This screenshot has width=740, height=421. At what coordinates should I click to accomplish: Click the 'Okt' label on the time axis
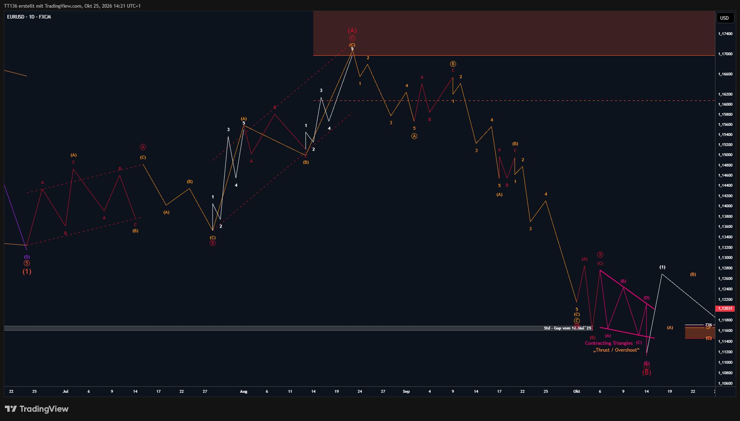pos(577,392)
